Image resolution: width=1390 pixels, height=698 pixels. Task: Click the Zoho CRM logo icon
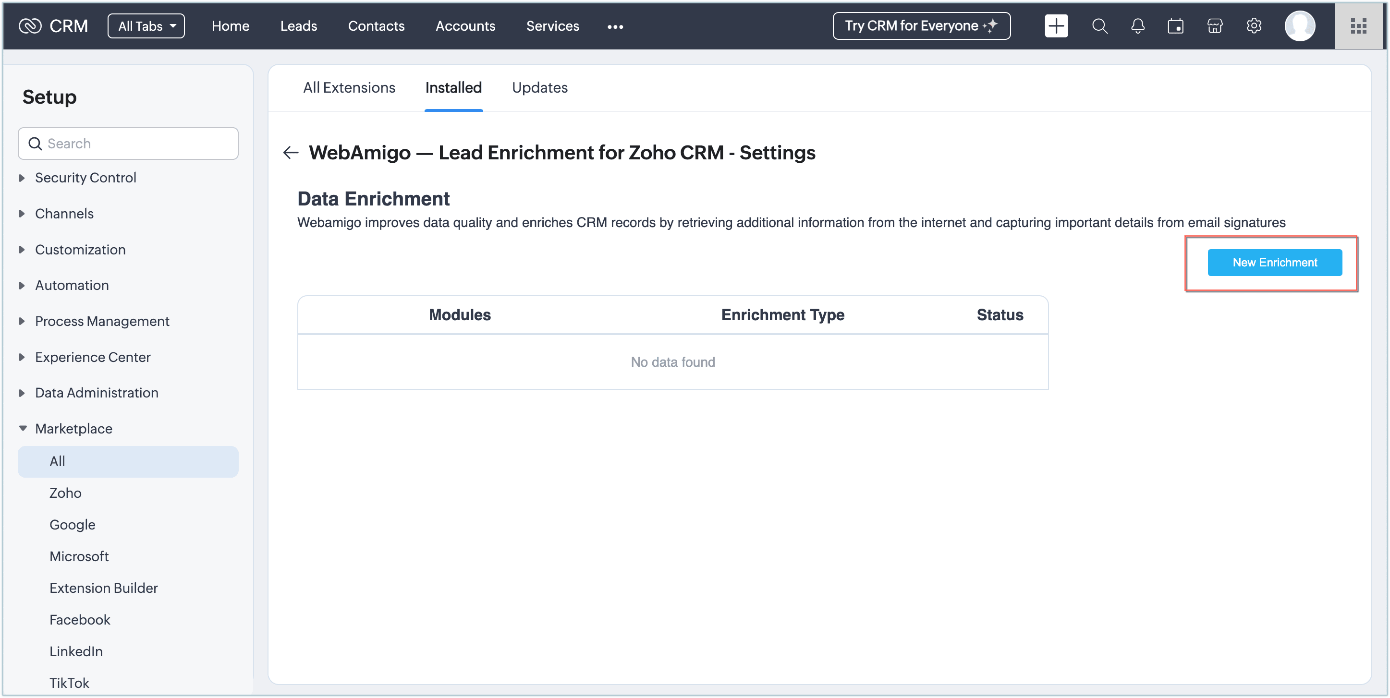(30, 26)
